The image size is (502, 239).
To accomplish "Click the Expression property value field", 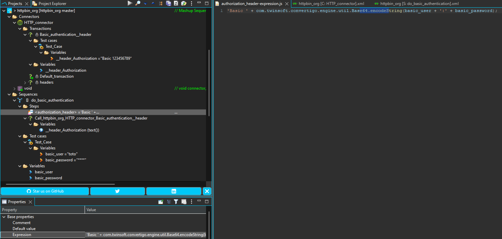I will [145, 235].
